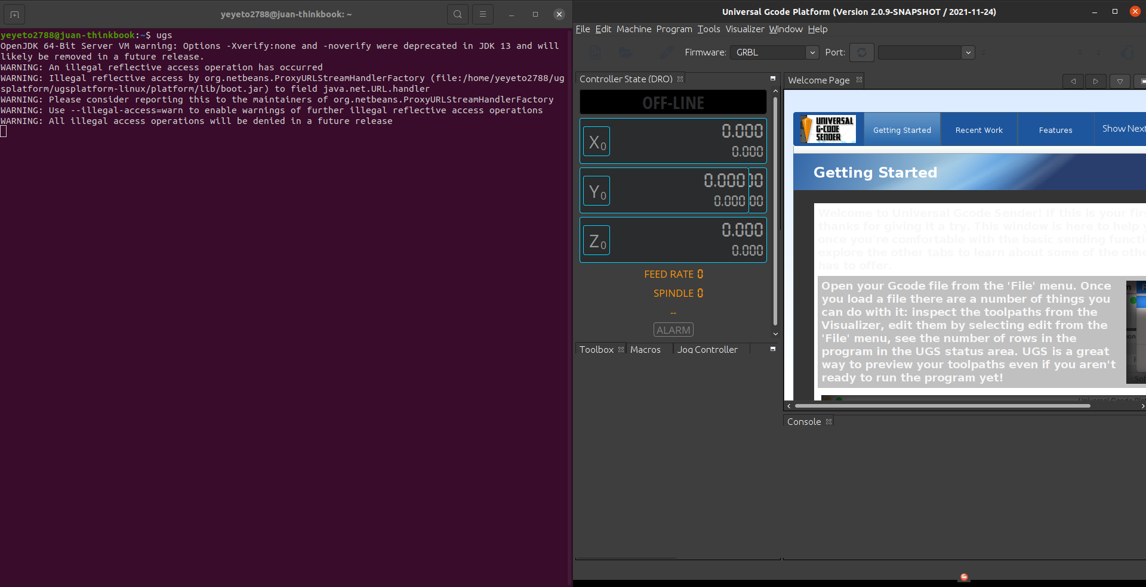Minimize the Controller State panel group
The image size is (1146, 587).
click(x=772, y=79)
